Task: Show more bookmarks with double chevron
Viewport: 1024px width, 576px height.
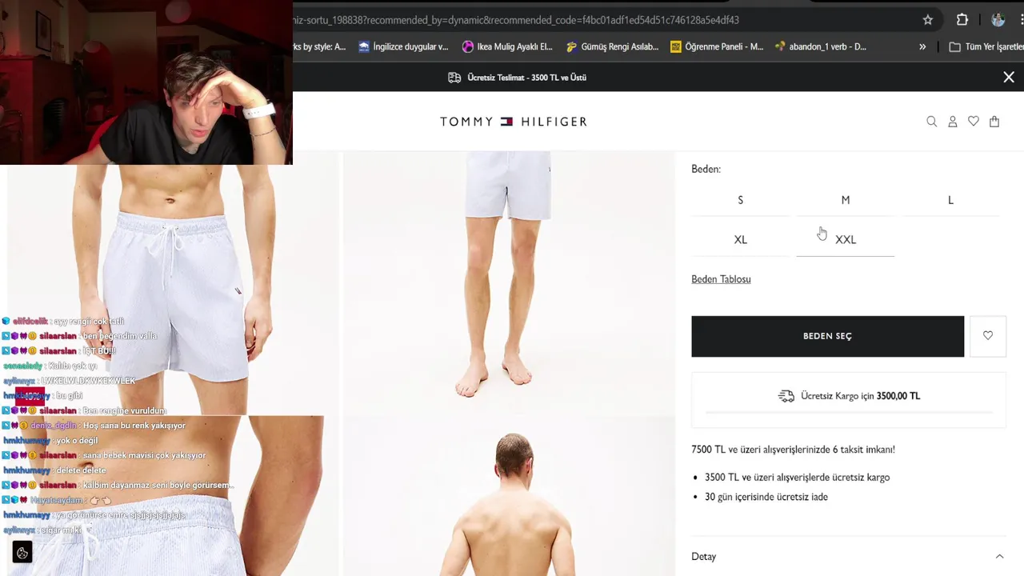Action: pos(922,47)
